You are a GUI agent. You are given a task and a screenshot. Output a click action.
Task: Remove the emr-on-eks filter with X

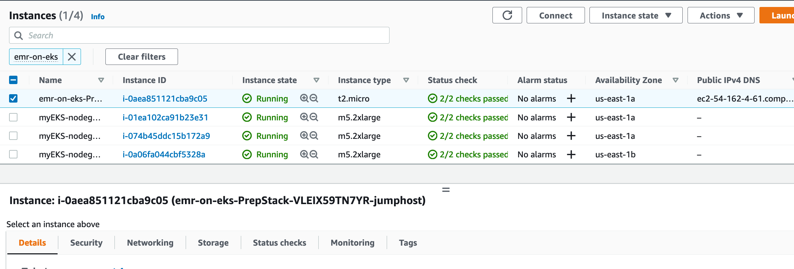coord(72,57)
